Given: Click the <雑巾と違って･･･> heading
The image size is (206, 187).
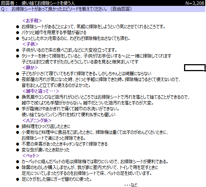Looking at the screenshot, I should (x=41, y=91).
